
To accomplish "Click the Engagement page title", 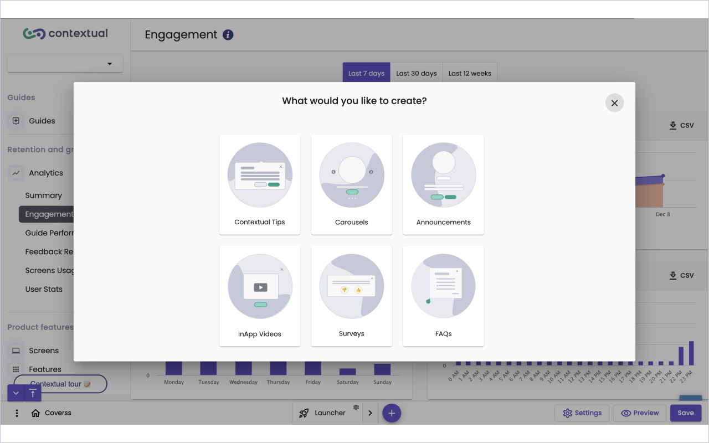I will point(181,35).
